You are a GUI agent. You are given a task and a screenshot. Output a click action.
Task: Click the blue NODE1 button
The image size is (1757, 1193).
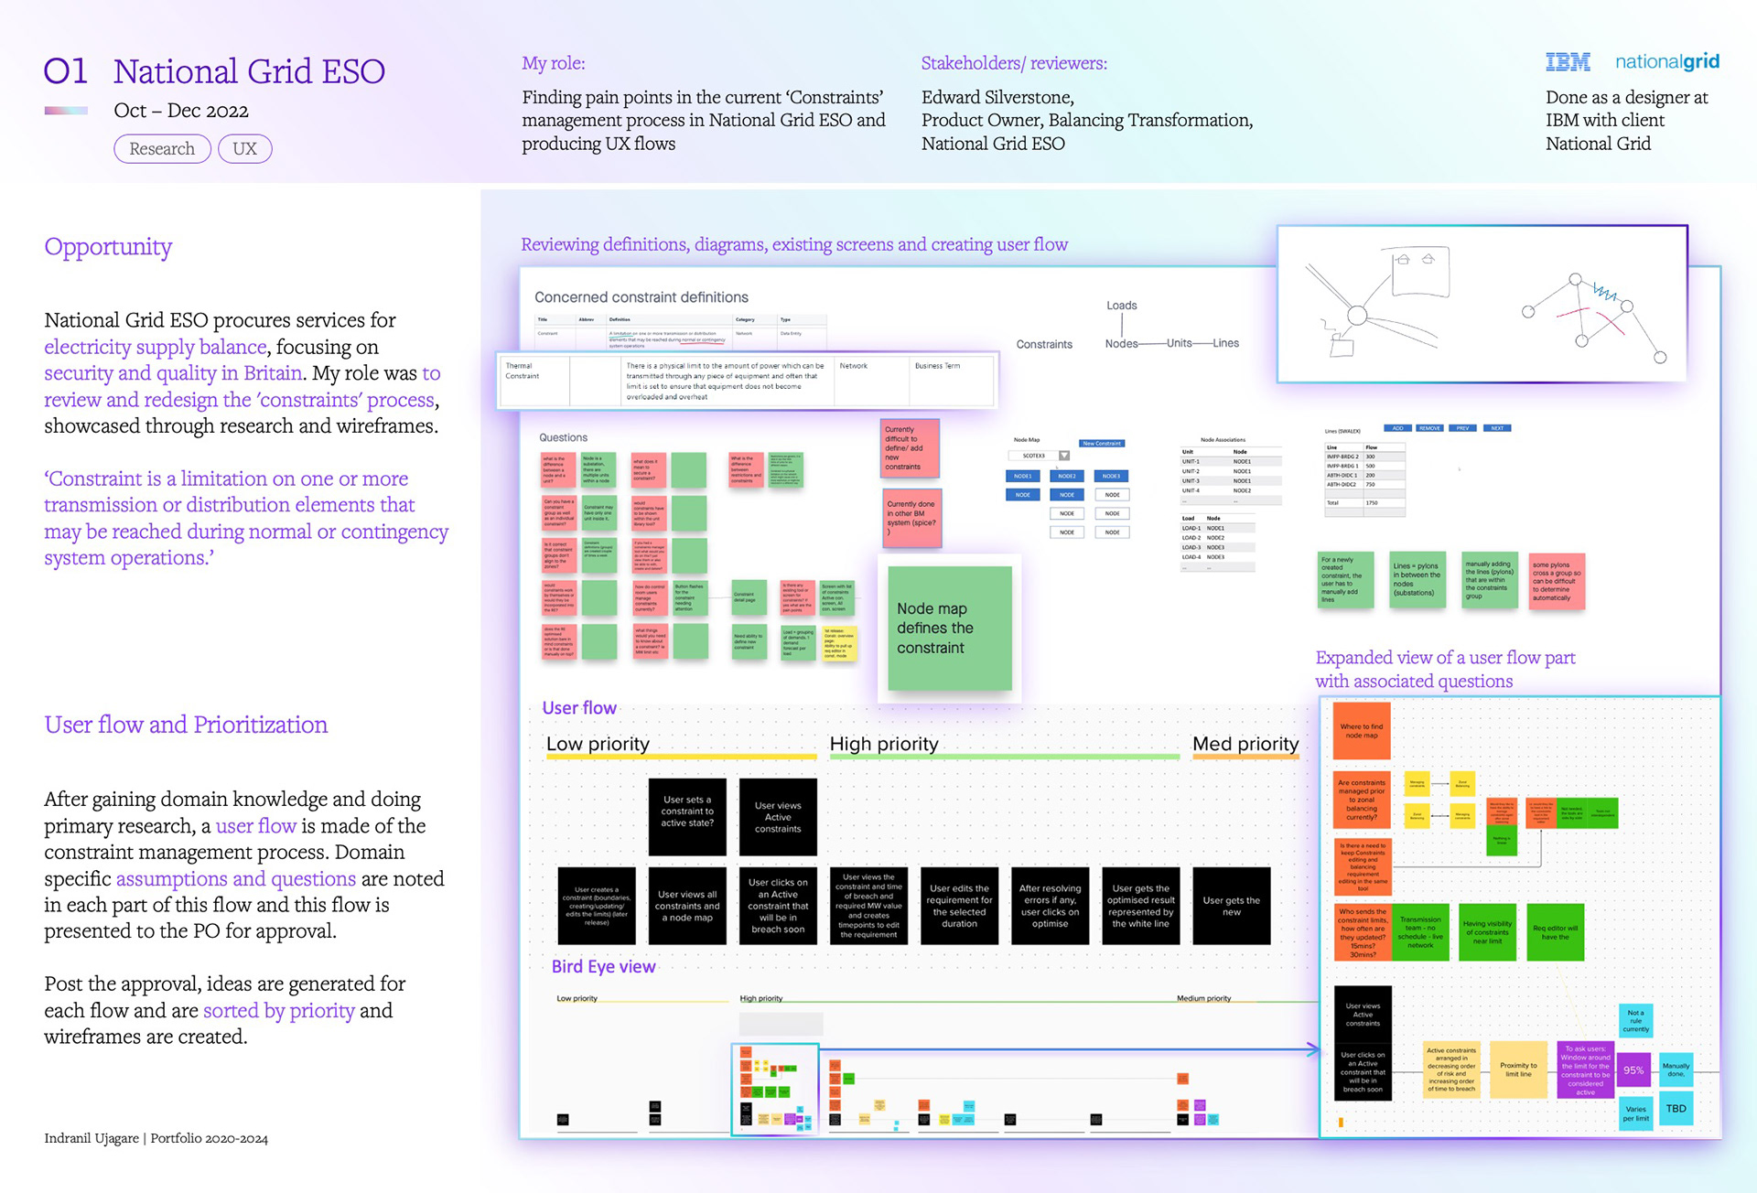point(1023,476)
